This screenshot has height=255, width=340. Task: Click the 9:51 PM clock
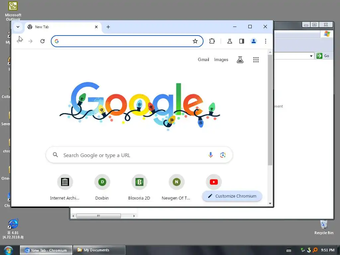coord(328,250)
